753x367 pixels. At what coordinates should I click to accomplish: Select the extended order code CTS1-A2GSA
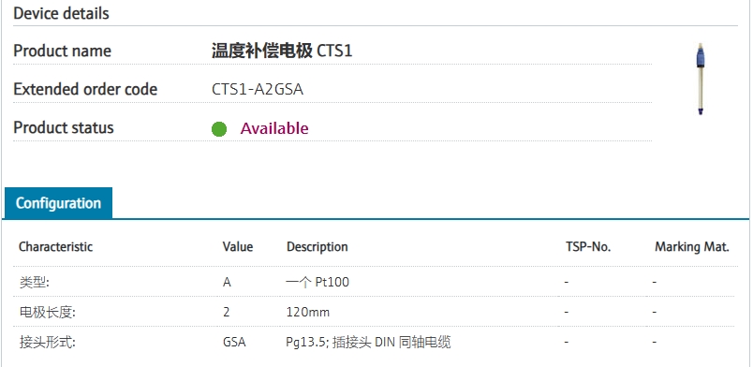click(x=258, y=90)
